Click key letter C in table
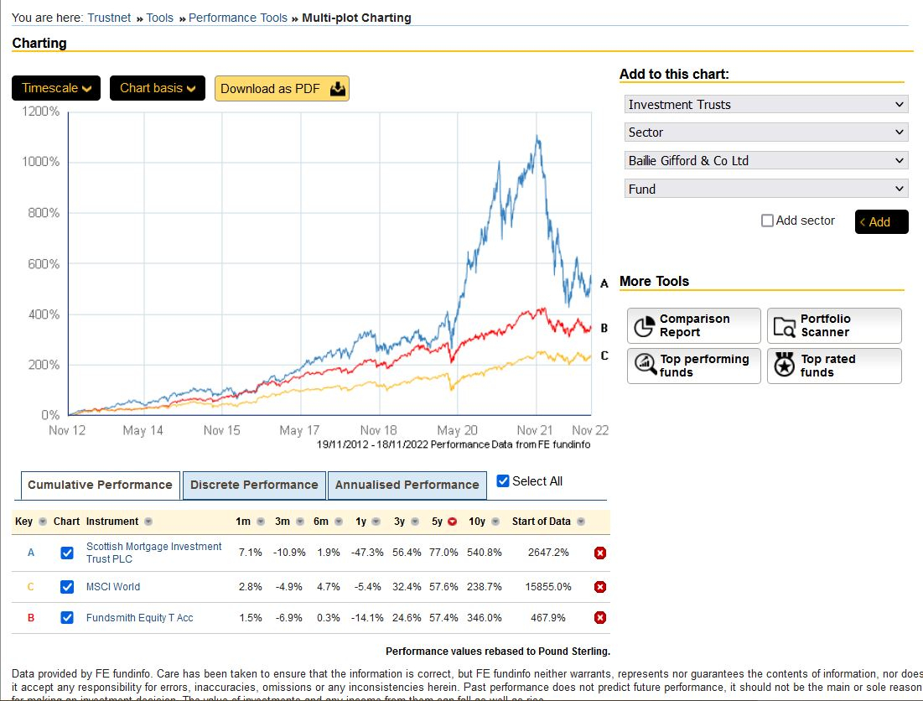923x701 pixels. click(31, 587)
